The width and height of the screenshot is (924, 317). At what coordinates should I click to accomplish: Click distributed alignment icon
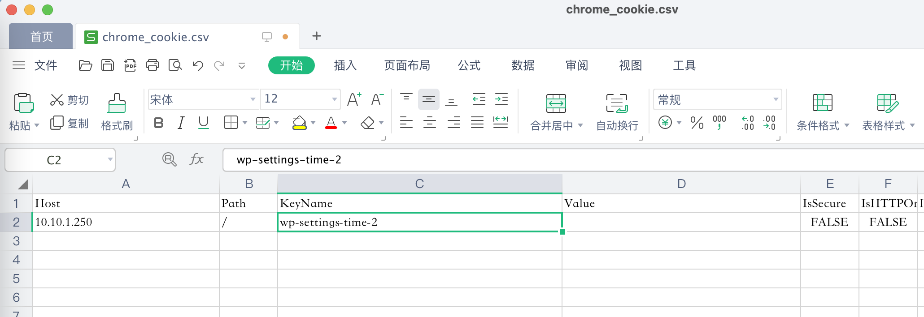(501, 122)
